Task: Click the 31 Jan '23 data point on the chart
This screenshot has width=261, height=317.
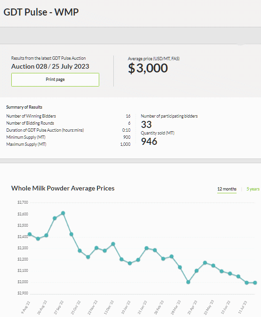Action: [x=147, y=248]
